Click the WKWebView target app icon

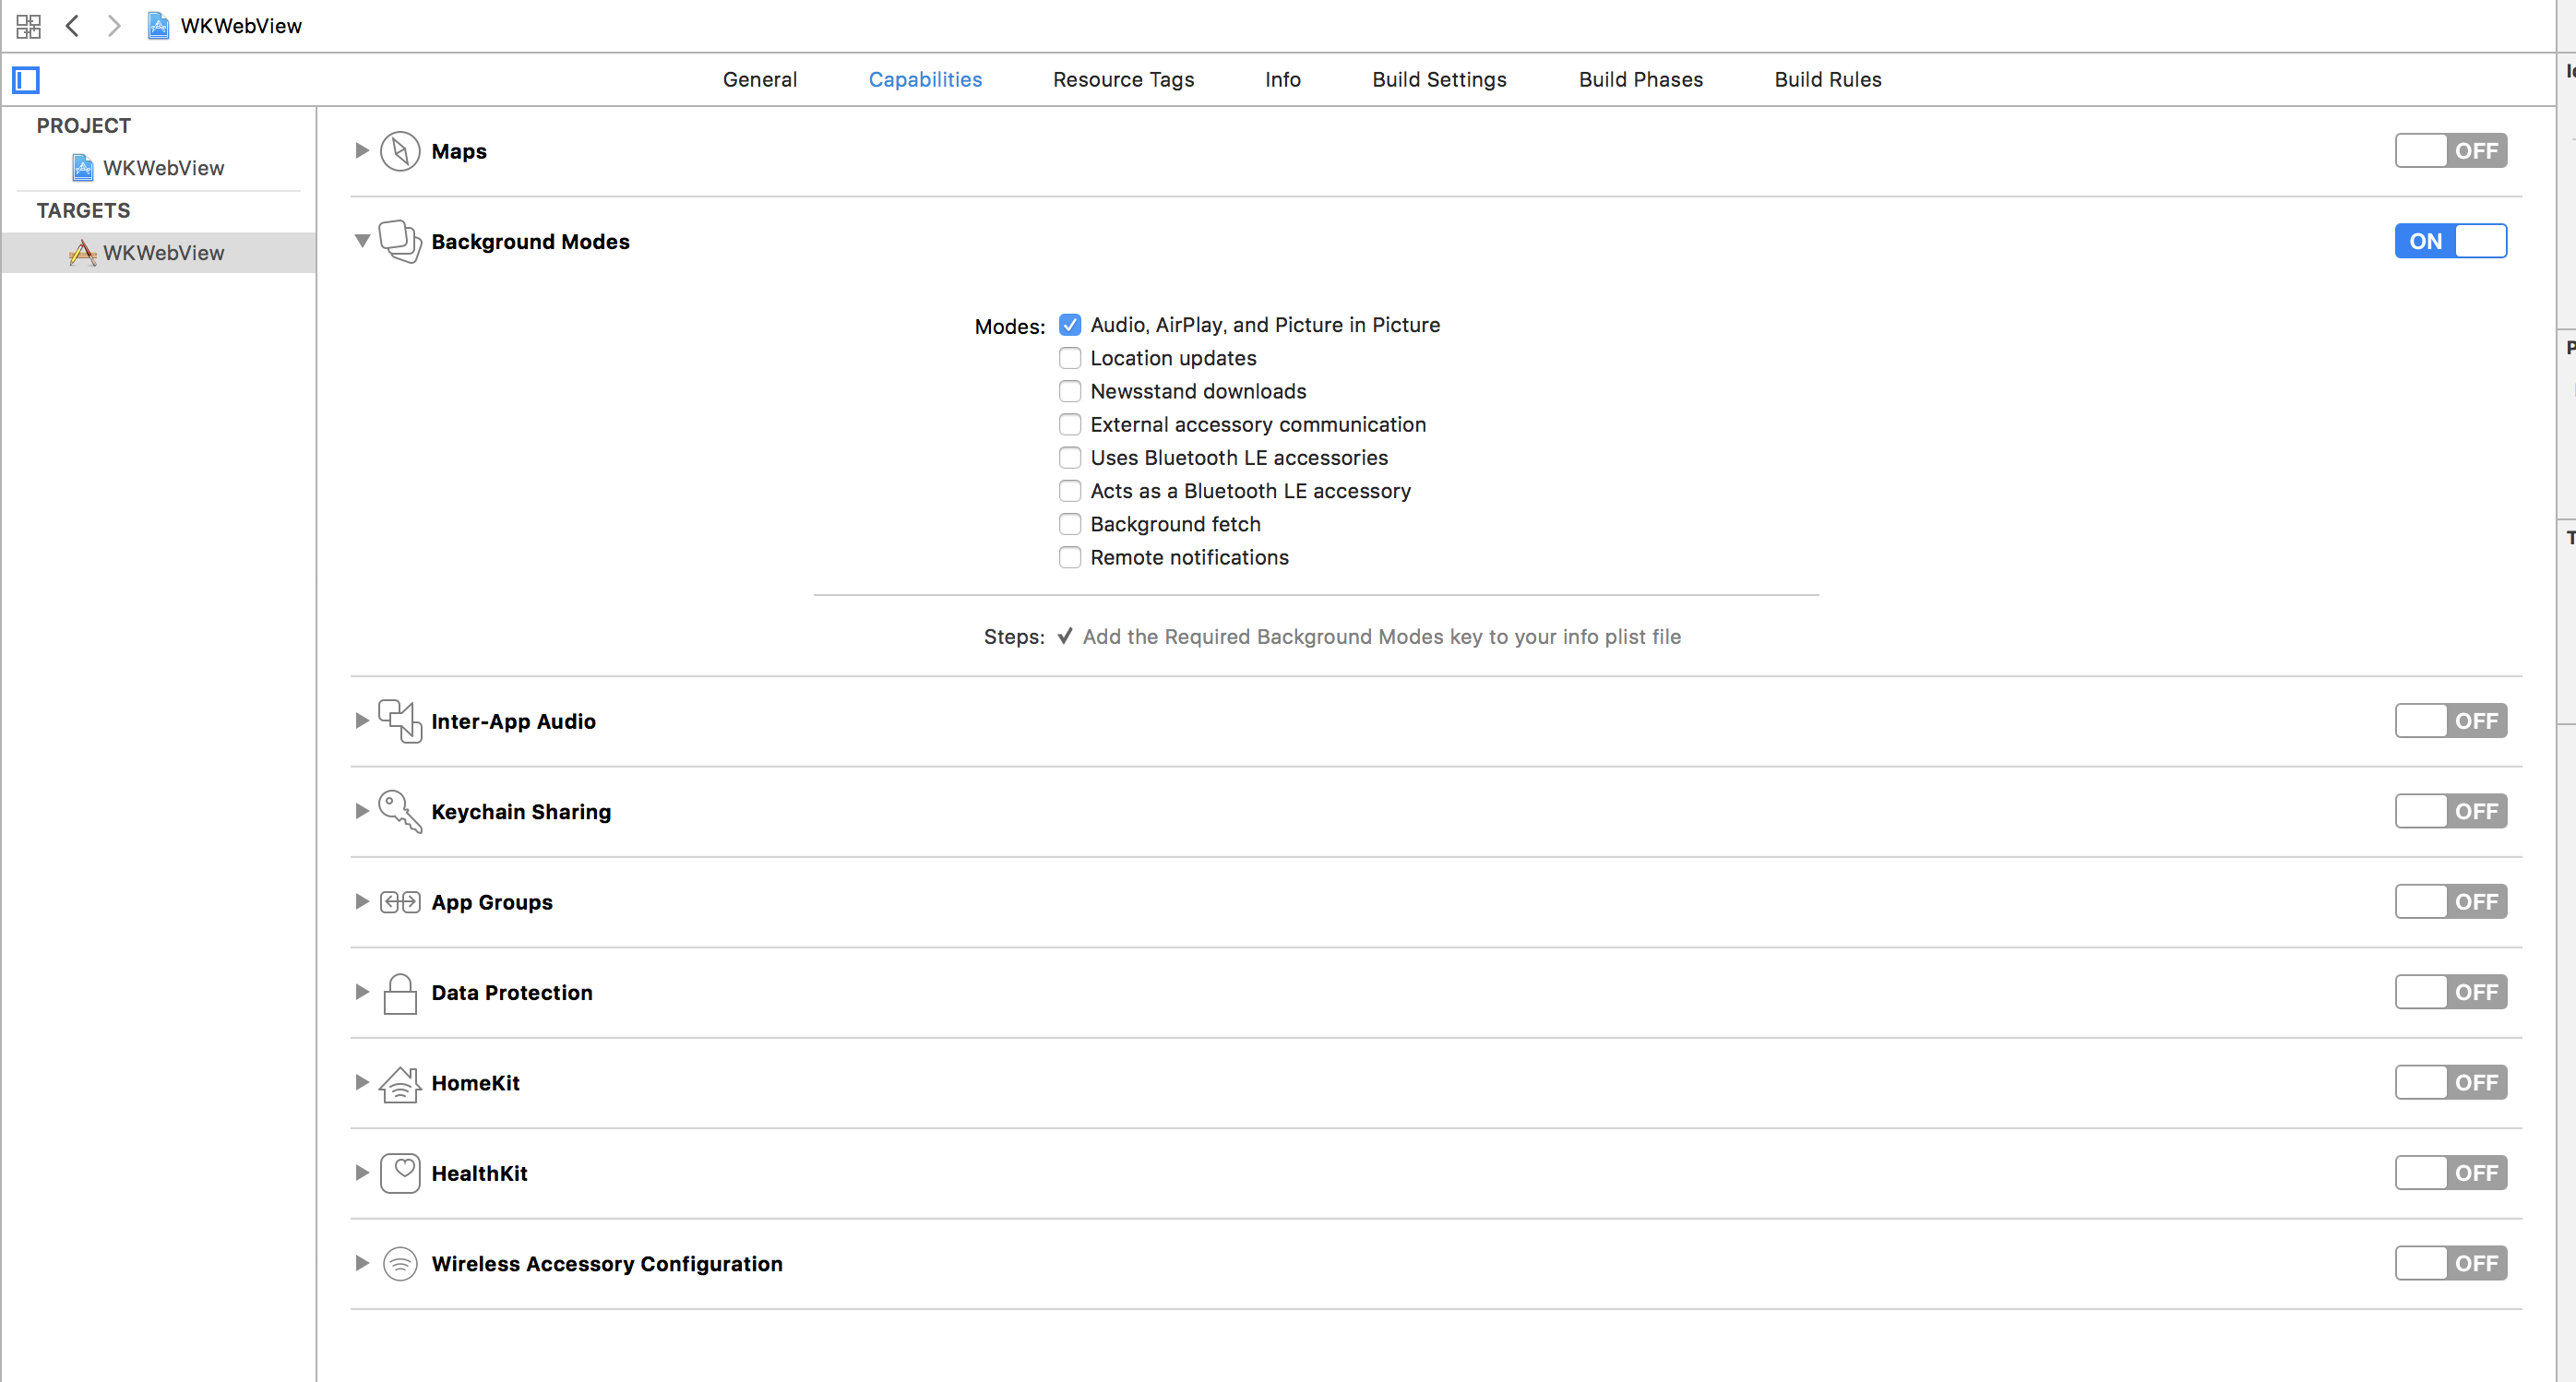click(x=83, y=253)
